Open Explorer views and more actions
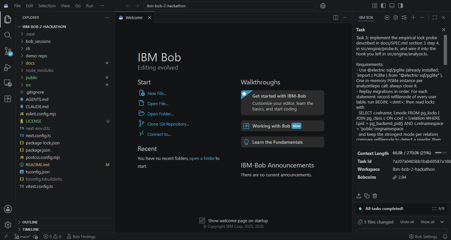The height and width of the screenshot is (240, 451). (107, 17)
